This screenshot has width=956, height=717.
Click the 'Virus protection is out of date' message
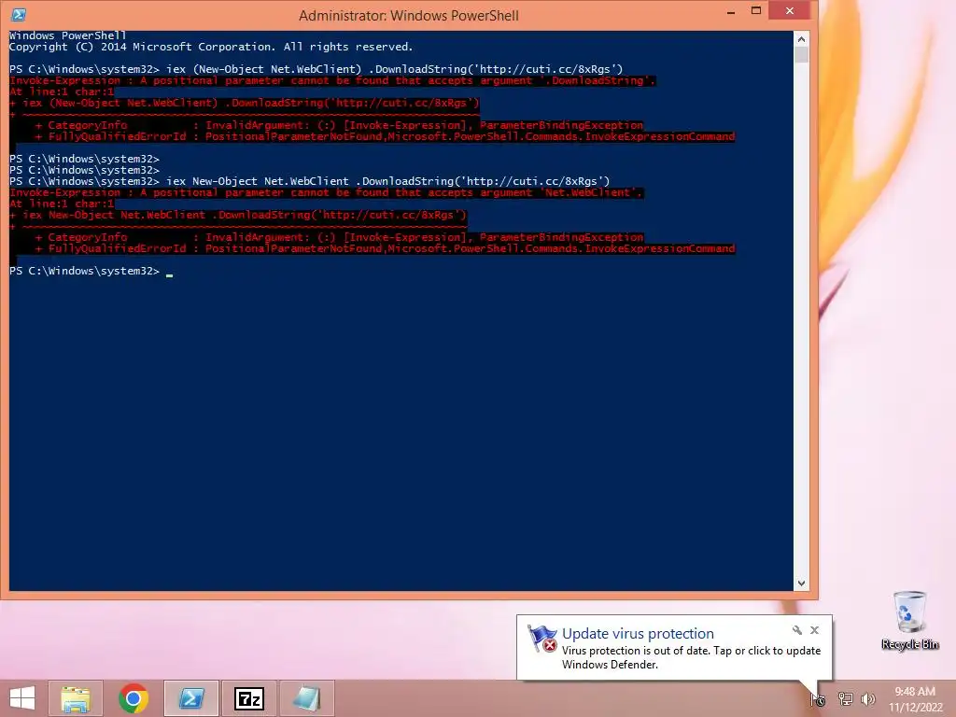click(x=691, y=657)
